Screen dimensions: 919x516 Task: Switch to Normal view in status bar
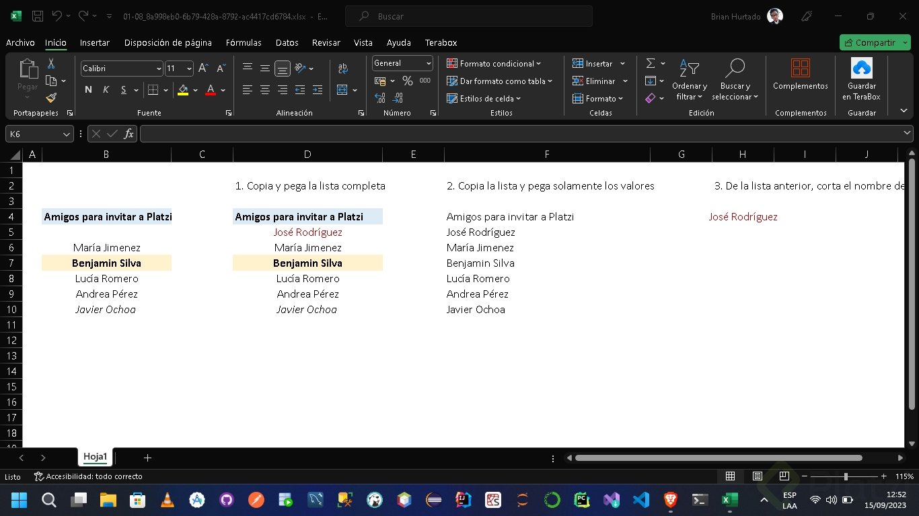(730, 476)
